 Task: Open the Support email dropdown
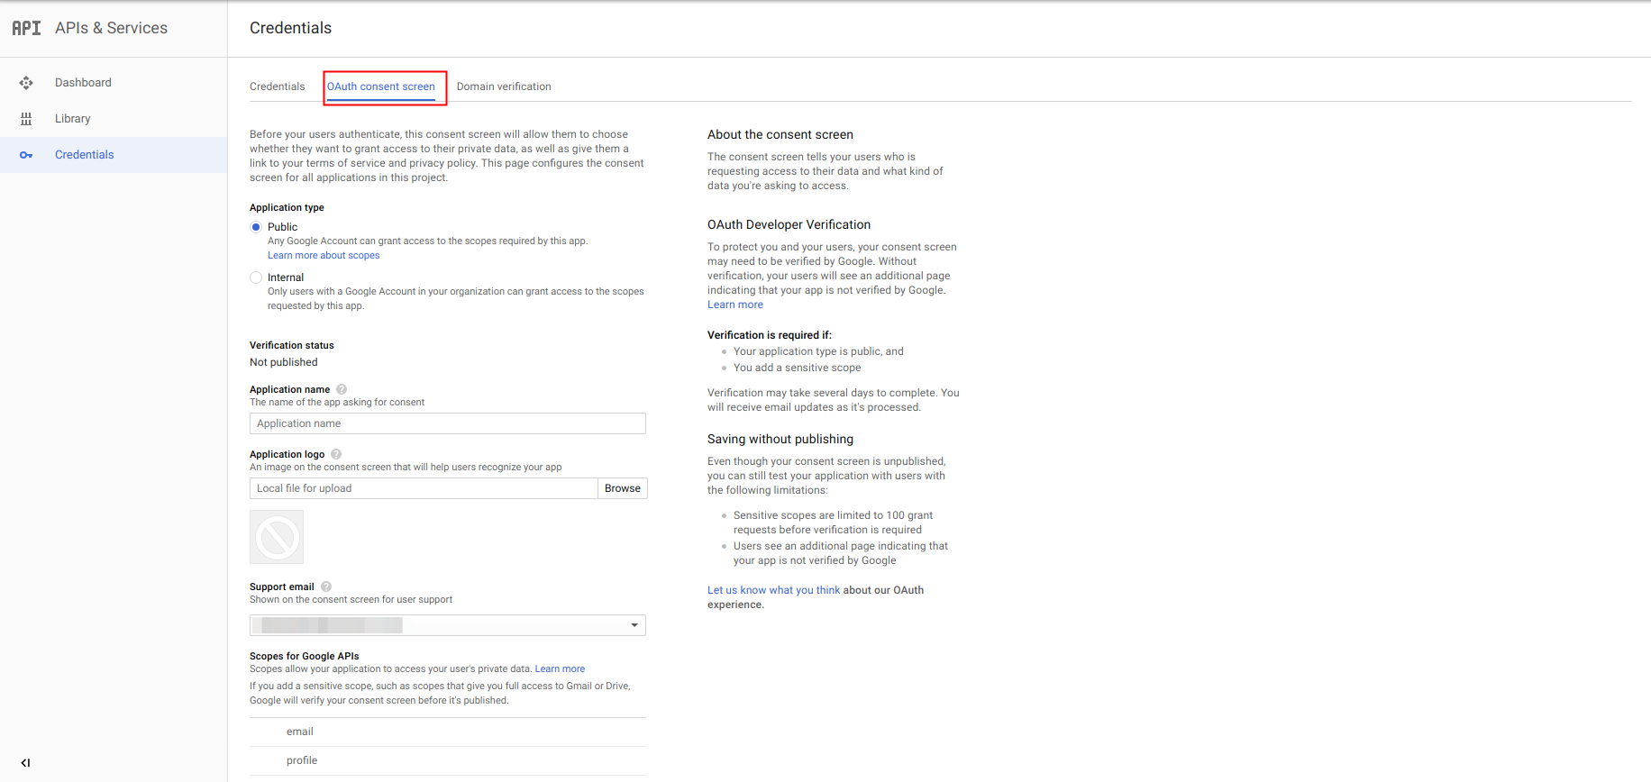pyautogui.click(x=448, y=625)
